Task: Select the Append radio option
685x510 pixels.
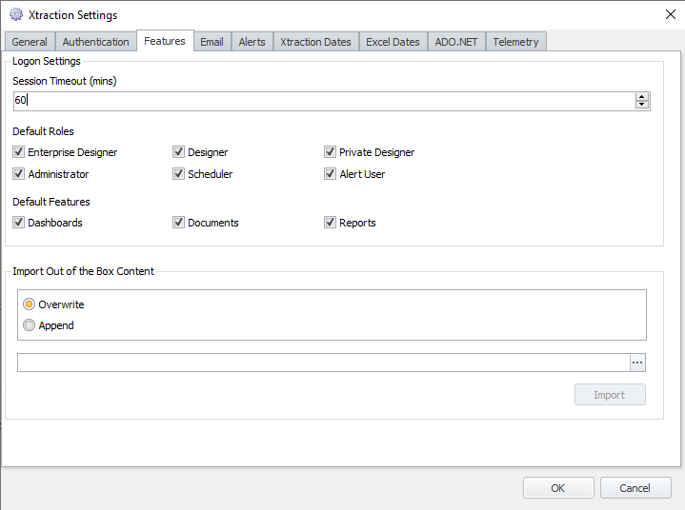Action: 30,325
